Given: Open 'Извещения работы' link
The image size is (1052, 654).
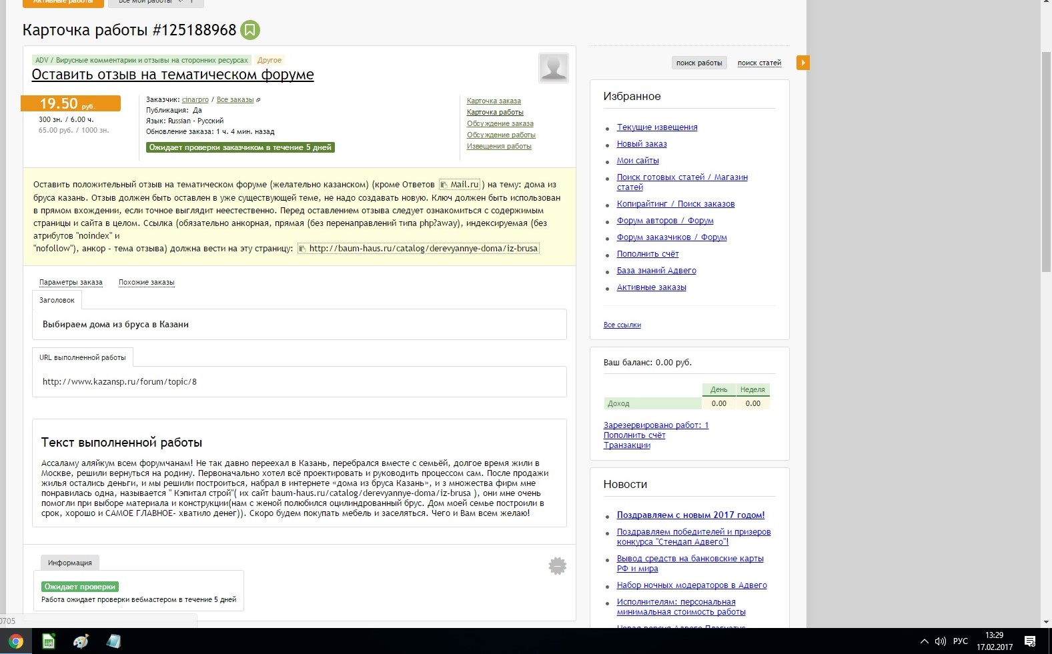Looking at the screenshot, I should (x=499, y=146).
